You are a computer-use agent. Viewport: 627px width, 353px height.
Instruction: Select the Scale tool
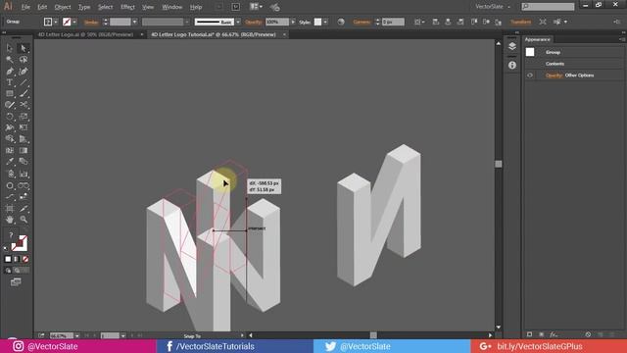pyautogui.click(x=24, y=117)
